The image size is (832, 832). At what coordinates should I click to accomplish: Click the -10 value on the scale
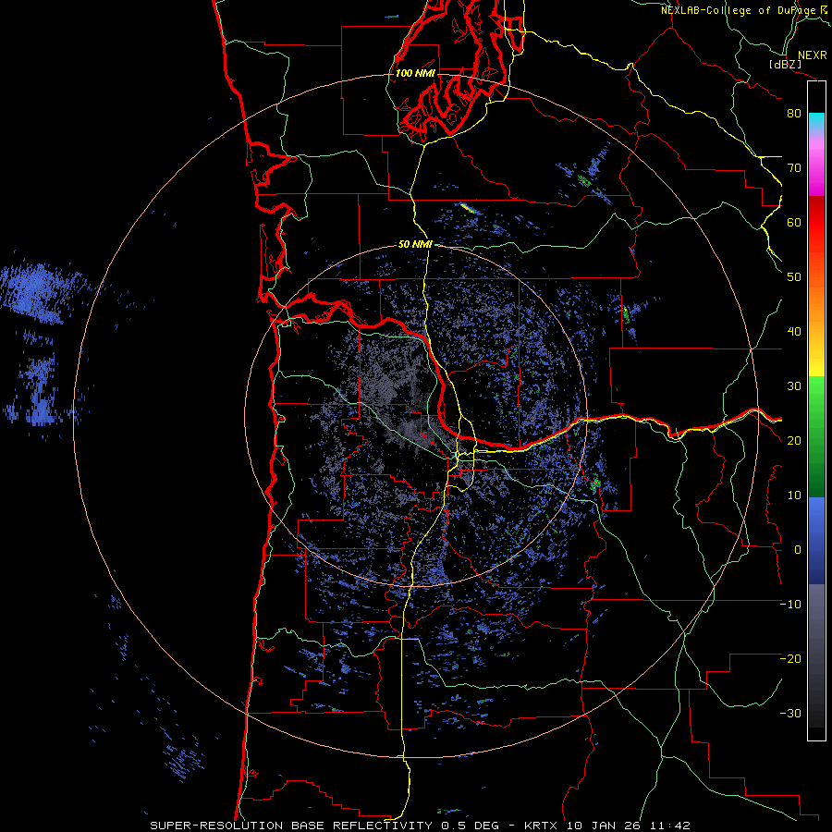coord(790,605)
